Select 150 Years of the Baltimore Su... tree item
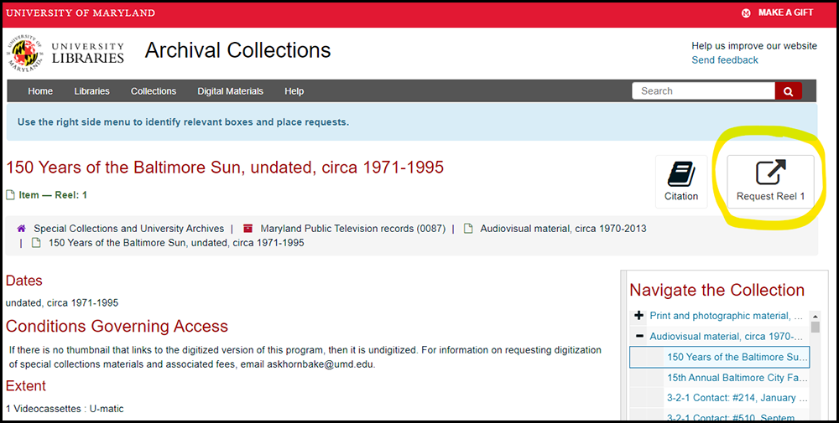Viewport: 839px width, 423px height. [x=719, y=357]
